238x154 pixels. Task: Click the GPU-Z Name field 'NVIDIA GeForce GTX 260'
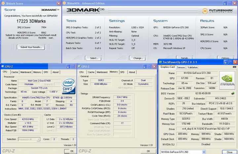pos(197,73)
